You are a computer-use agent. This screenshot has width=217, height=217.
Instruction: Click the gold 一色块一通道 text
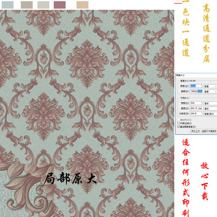(186, 28)
